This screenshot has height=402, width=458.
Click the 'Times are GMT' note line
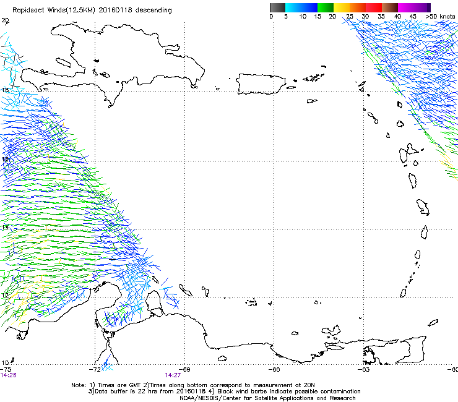point(193,385)
